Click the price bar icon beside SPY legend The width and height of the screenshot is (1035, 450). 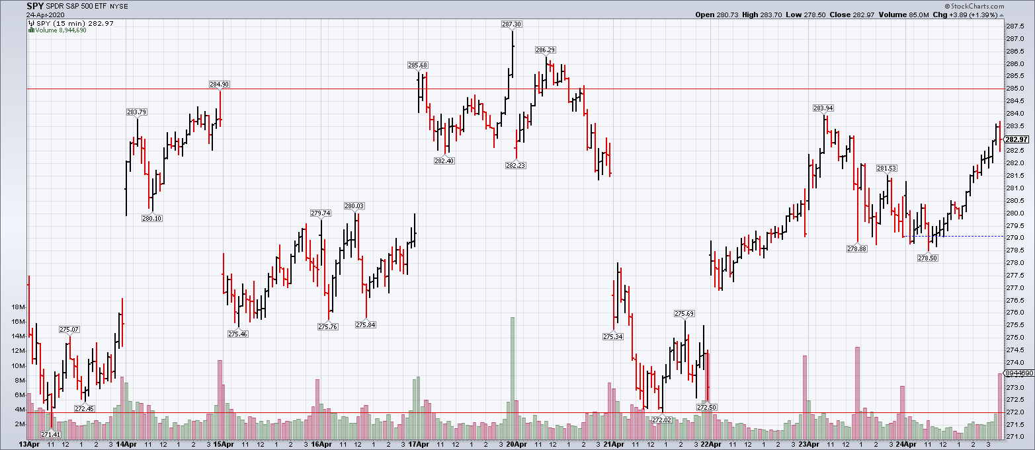(x=31, y=24)
